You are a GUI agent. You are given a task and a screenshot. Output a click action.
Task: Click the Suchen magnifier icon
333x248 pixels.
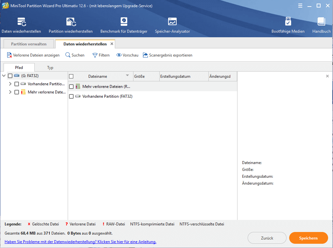[68, 55]
